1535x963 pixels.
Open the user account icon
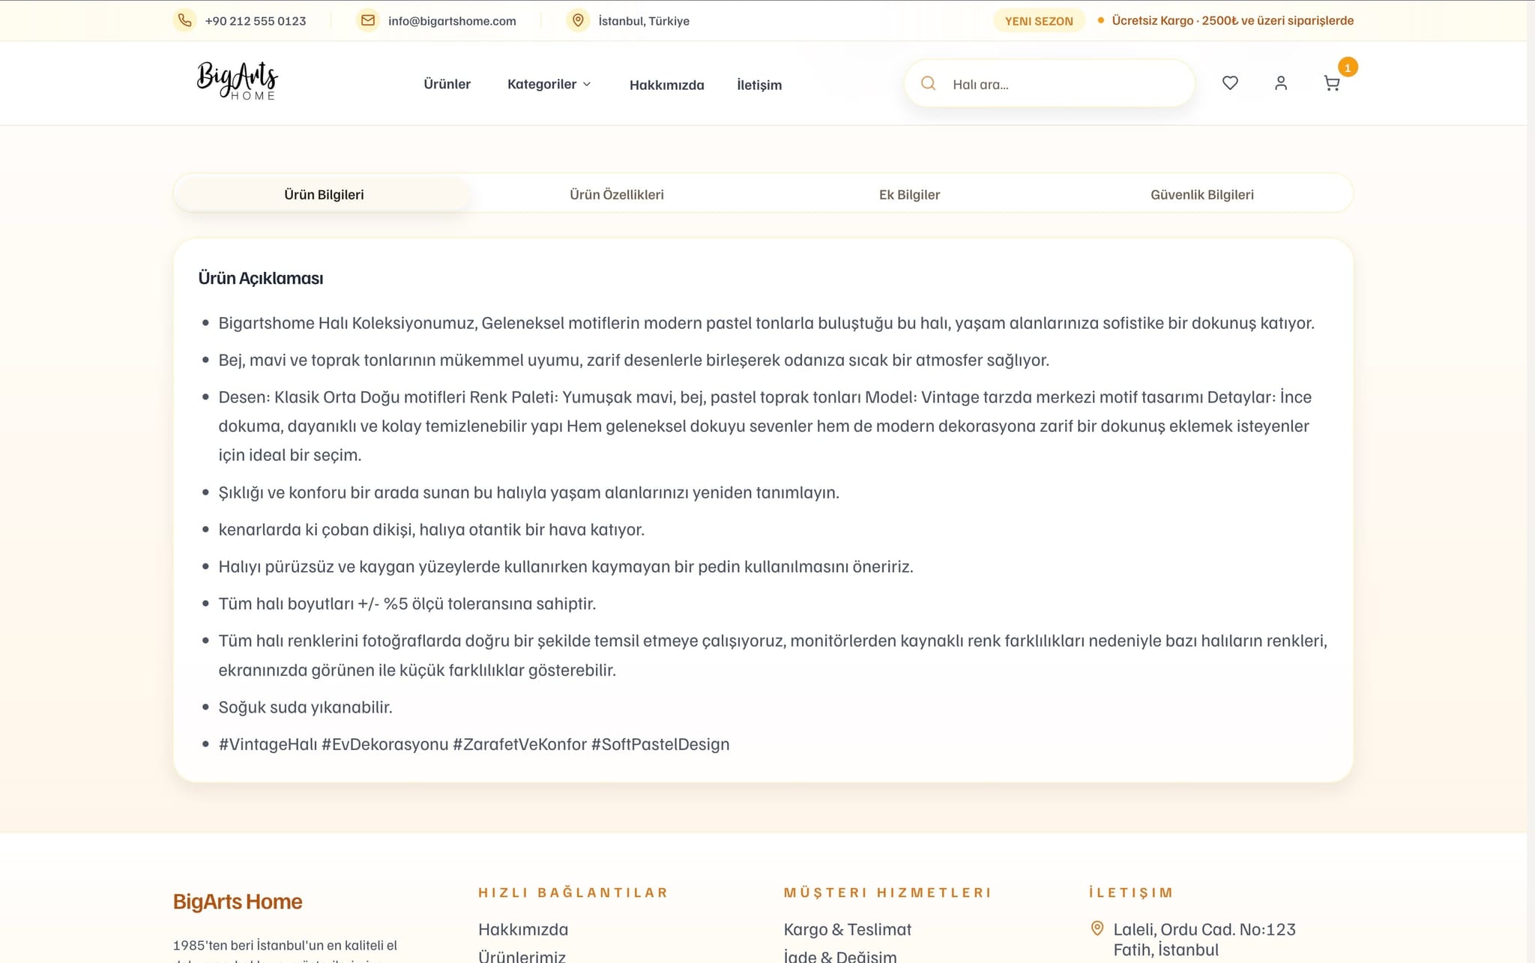[x=1281, y=83]
